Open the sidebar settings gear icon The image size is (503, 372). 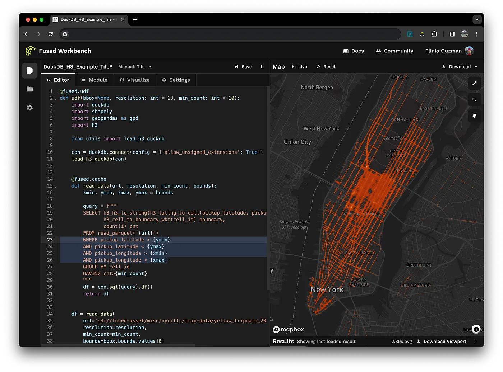pos(30,108)
